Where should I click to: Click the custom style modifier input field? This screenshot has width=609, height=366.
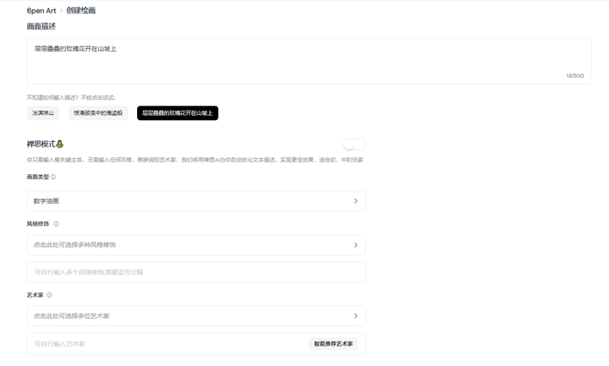[x=195, y=272]
